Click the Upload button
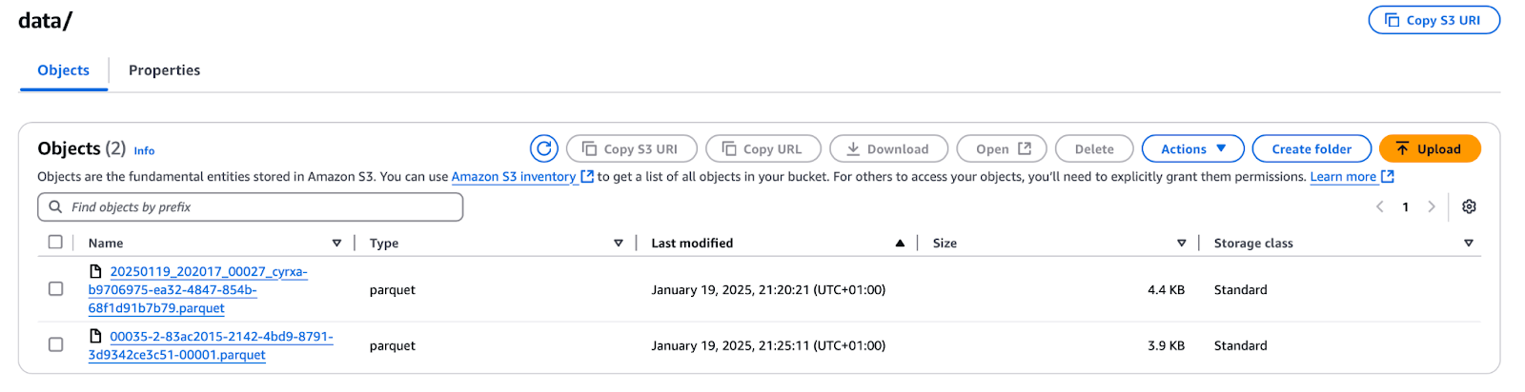Image resolution: width=1525 pixels, height=392 pixels. [x=1429, y=148]
